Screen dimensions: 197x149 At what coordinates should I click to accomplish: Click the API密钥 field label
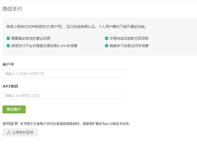[x=10, y=86]
